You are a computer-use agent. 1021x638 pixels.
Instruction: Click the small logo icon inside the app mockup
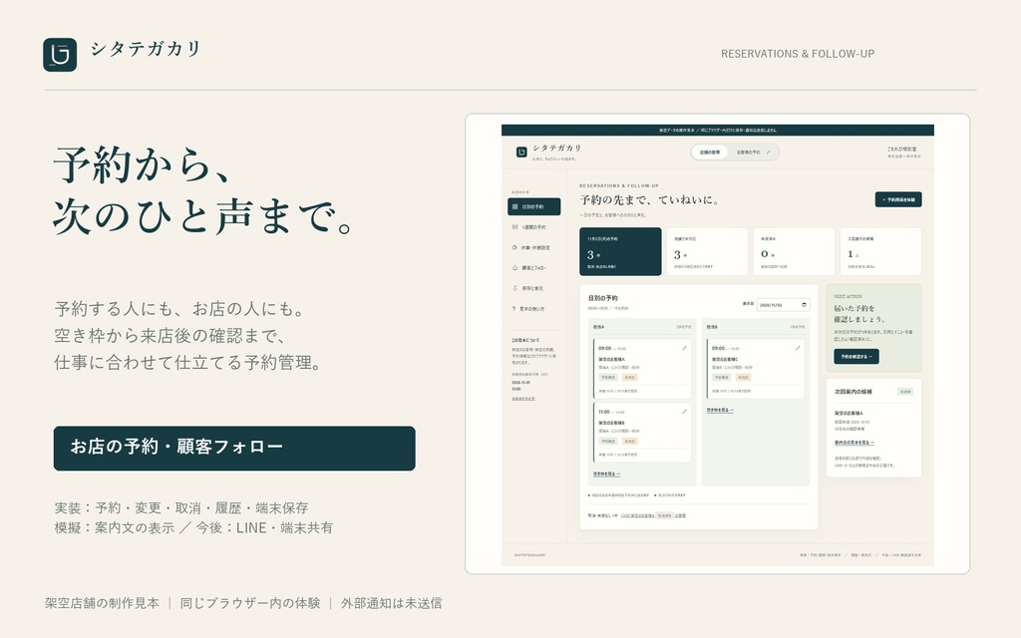[x=520, y=152]
